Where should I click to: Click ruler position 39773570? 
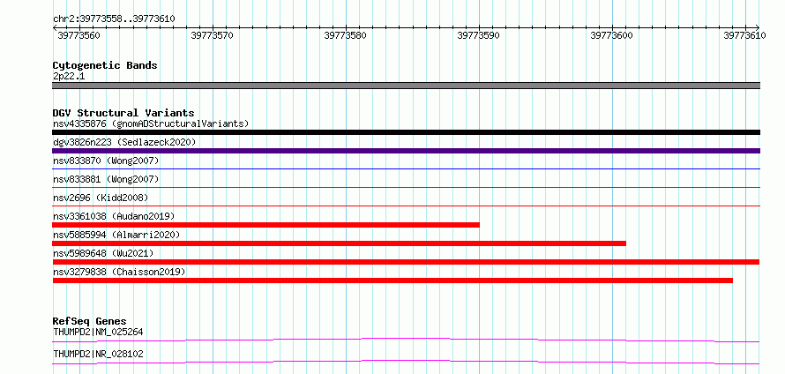click(x=213, y=35)
